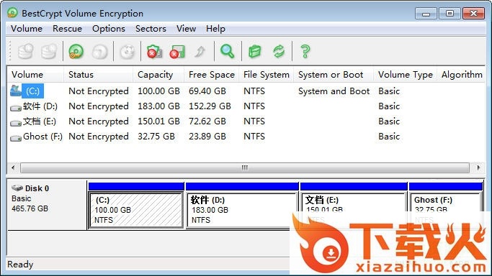Viewport: 492px width, 276px height.
Task: Click the greyed-out decrypt disk toolbar icon
Action: [x=100, y=51]
